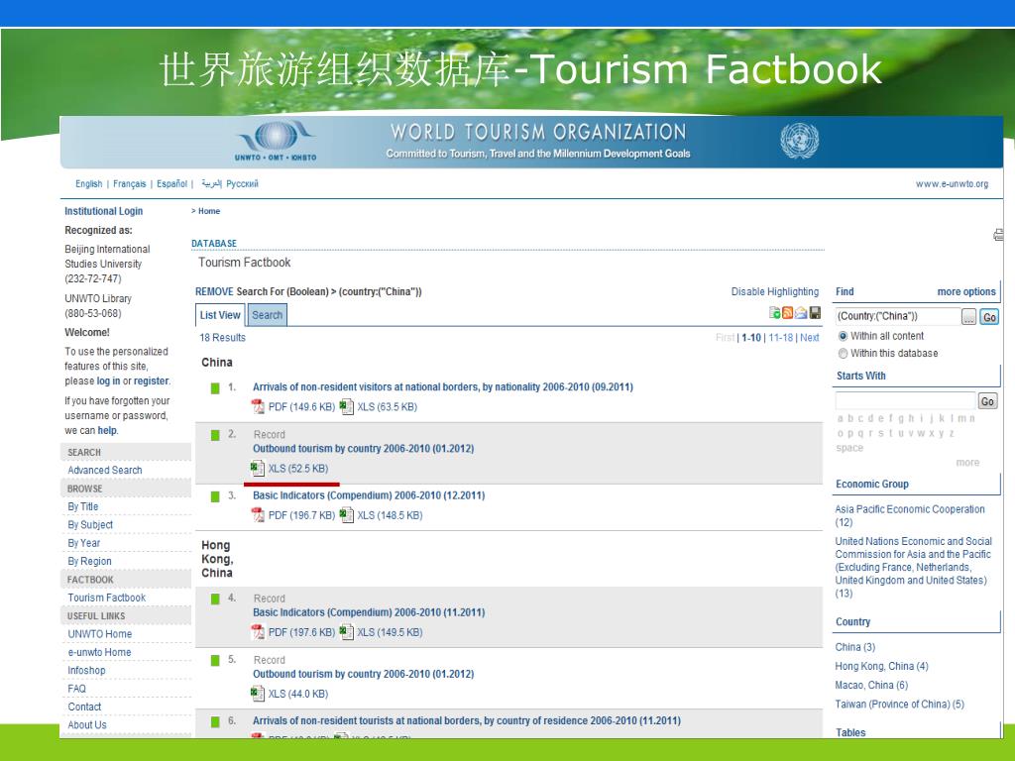
Task: Open XLS icon (149.5 KB) for result 4
Action: [x=346, y=631]
